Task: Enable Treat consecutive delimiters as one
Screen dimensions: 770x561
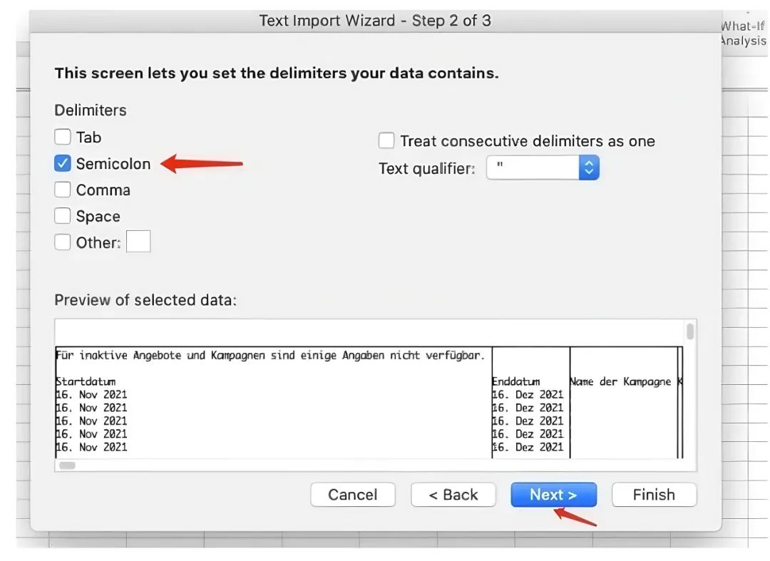Action: click(386, 140)
